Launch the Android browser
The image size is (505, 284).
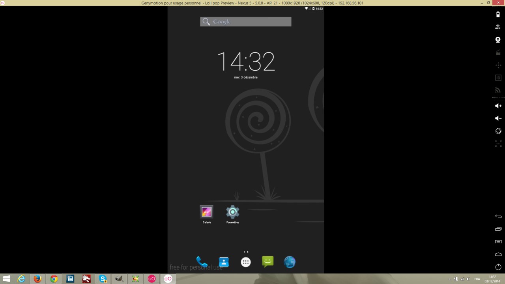[x=290, y=262]
